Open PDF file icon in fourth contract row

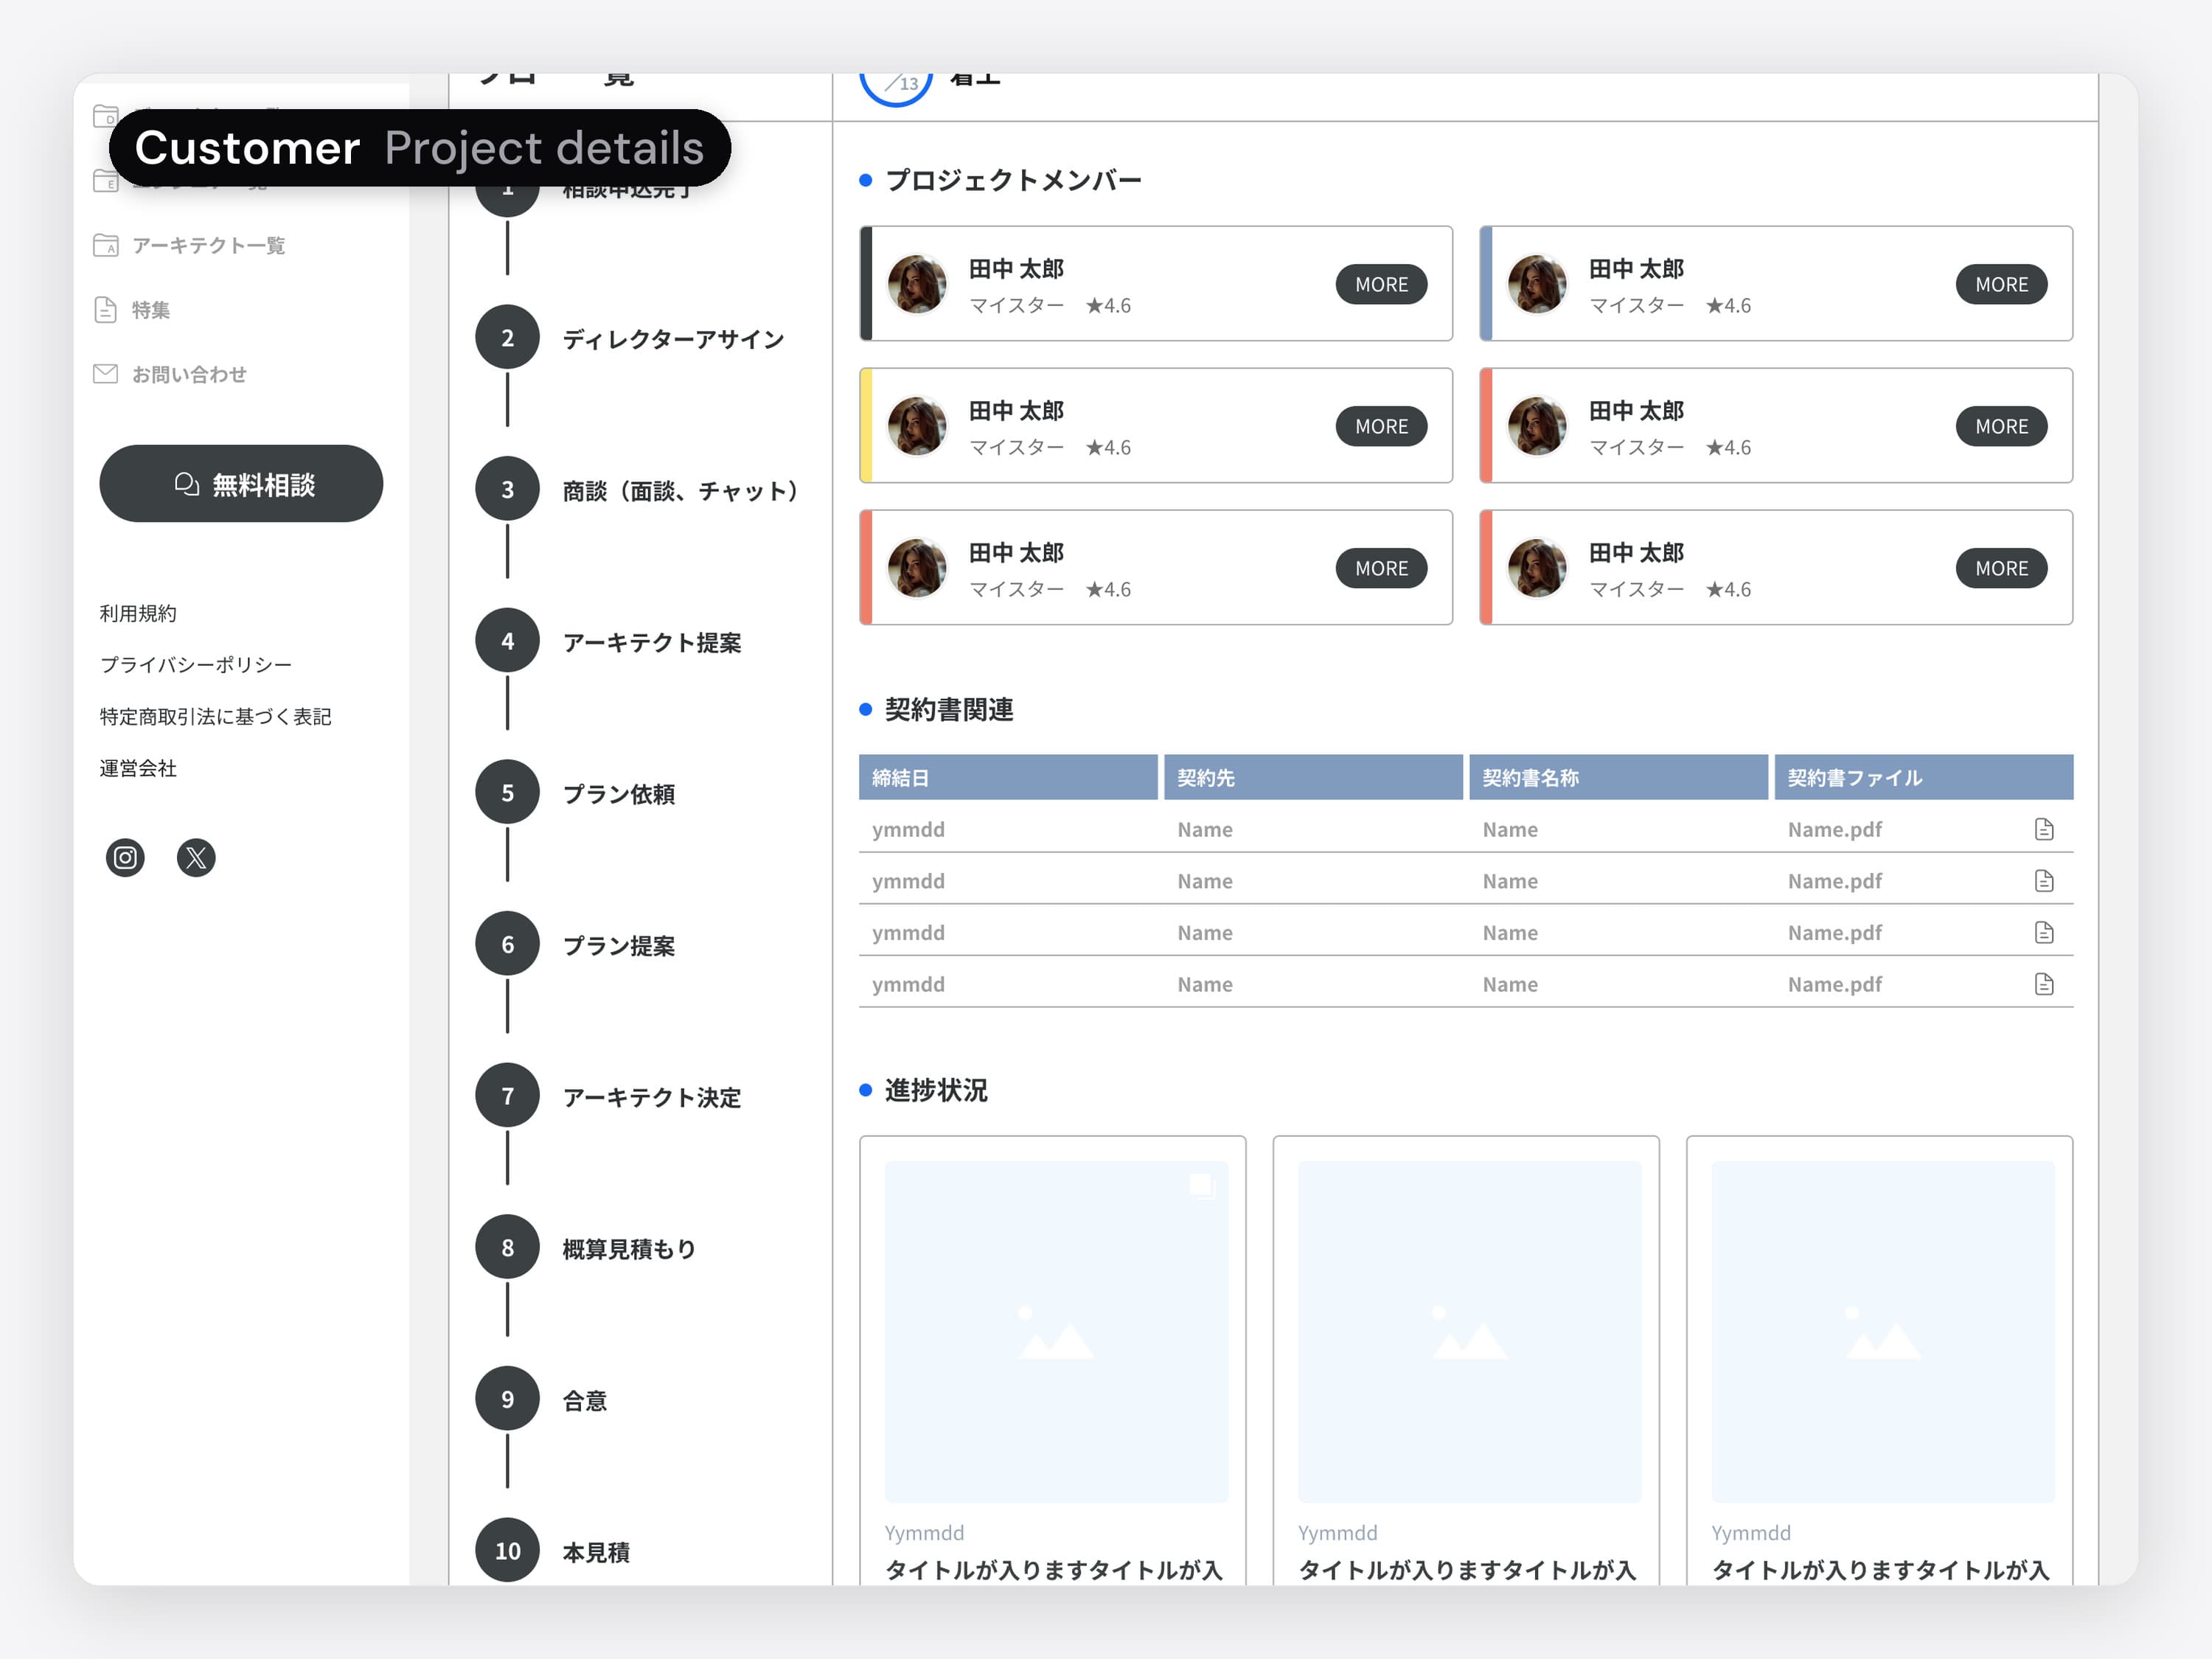[x=2044, y=984]
